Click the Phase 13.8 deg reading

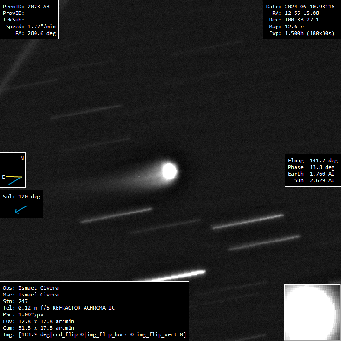pos(311,167)
